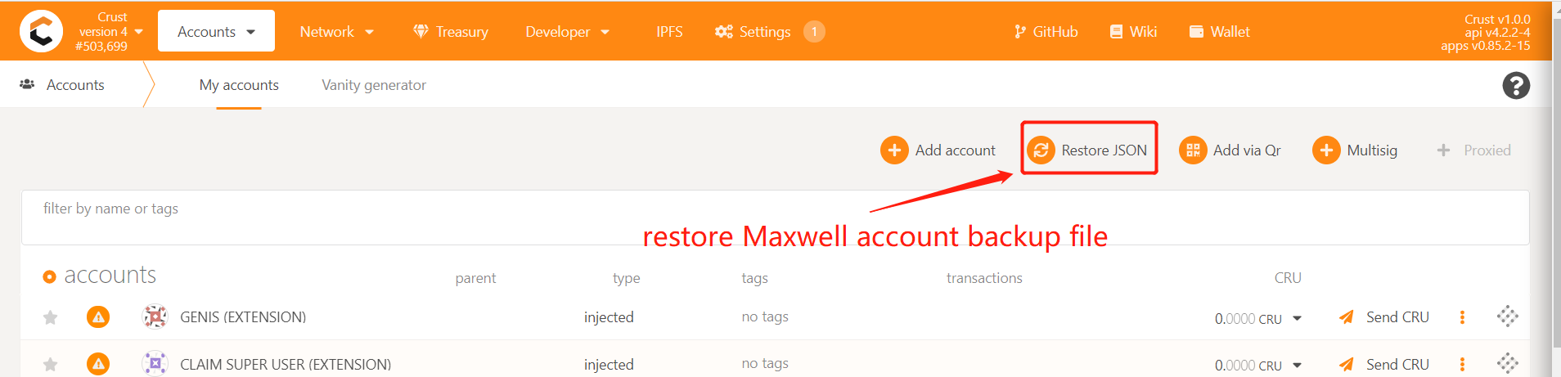Viewport: 1561px width, 377px height.
Task: Open the Network menu
Action: [336, 31]
